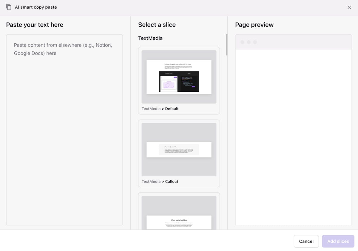
Task: Select the TextMedia > Callout slice thumbnail
Action: [179, 149]
